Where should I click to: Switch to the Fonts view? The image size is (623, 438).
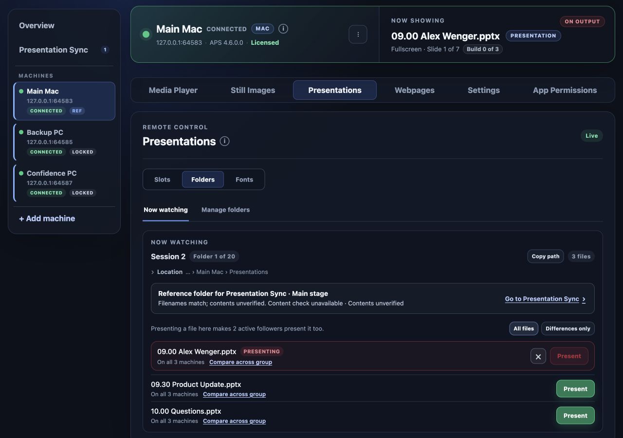[x=244, y=180]
